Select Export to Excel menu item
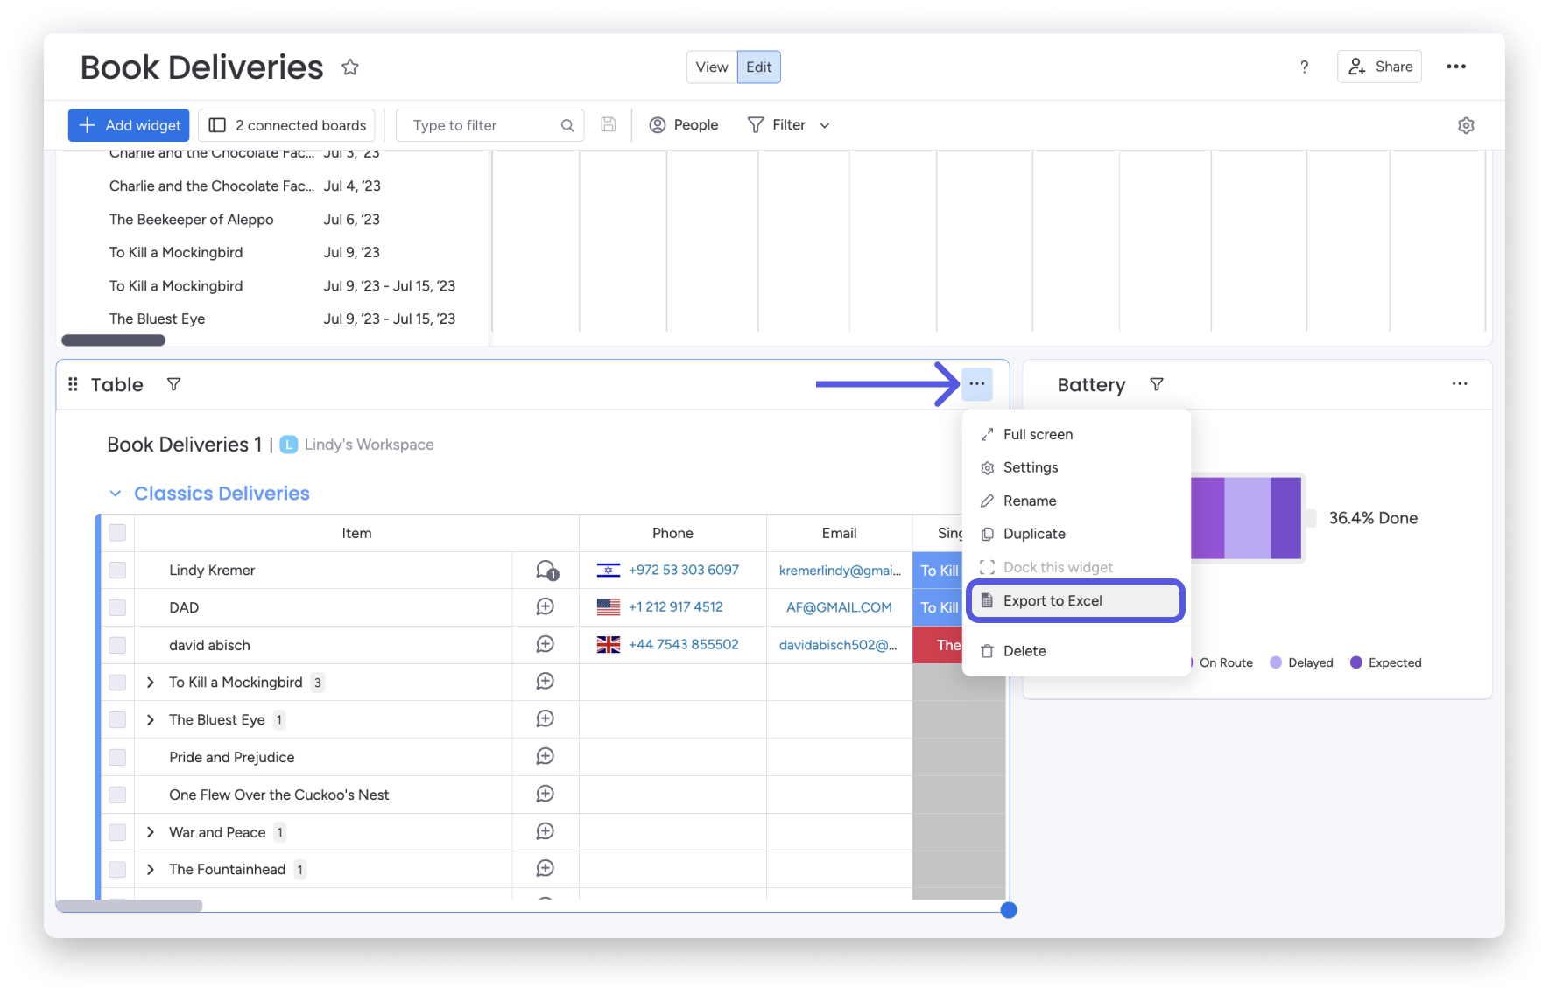The height and width of the screenshot is (995, 1549). coord(1077,600)
